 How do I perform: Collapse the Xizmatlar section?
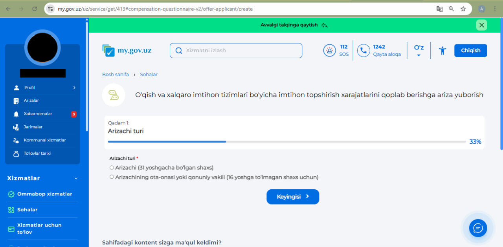pyautogui.click(x=76, y=179)
